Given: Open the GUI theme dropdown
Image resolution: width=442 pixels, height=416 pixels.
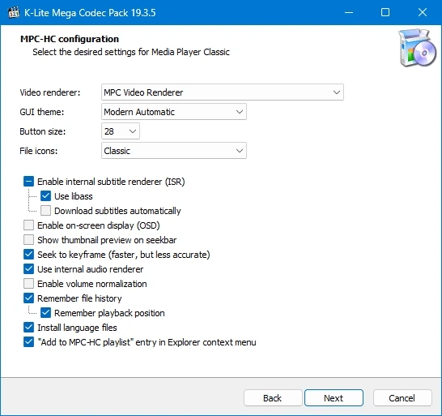Looking at the screenshot, I should [x=174, y=112].
